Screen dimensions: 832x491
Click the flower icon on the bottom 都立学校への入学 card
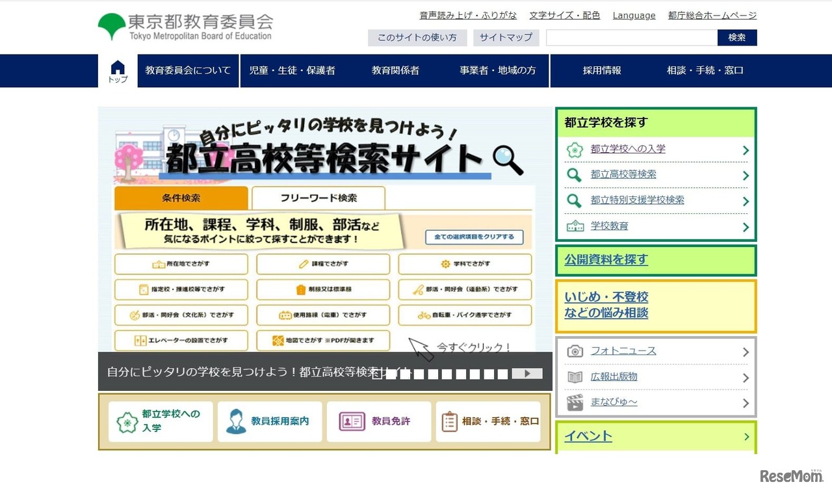[x=127, y=422]
